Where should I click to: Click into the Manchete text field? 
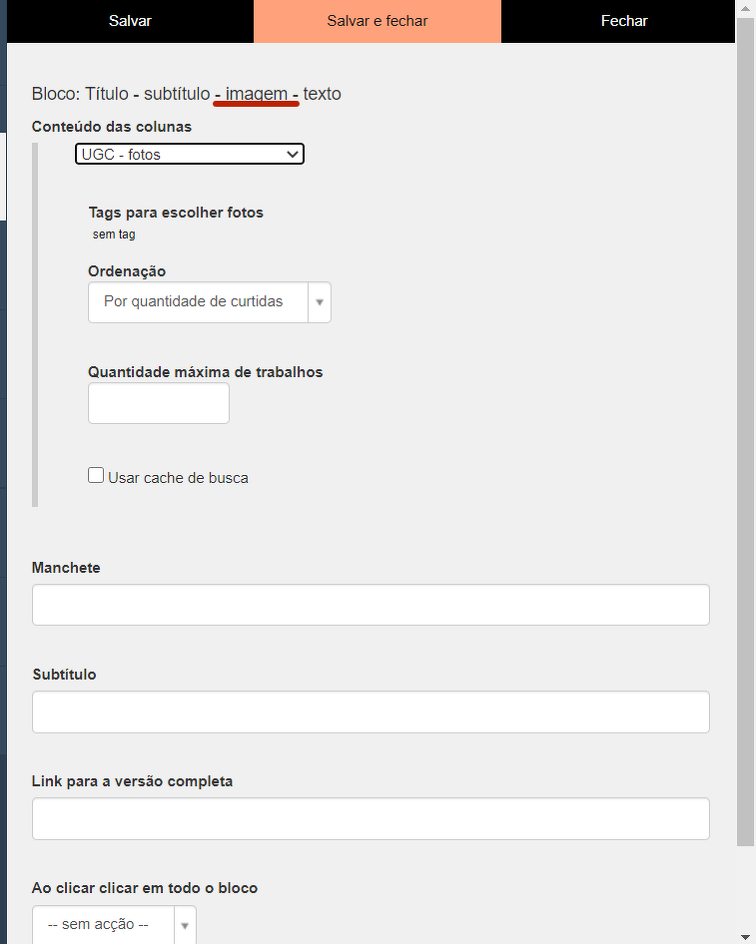tap(371, 605)
